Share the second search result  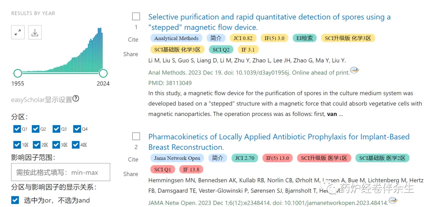[x=130, y=174]
